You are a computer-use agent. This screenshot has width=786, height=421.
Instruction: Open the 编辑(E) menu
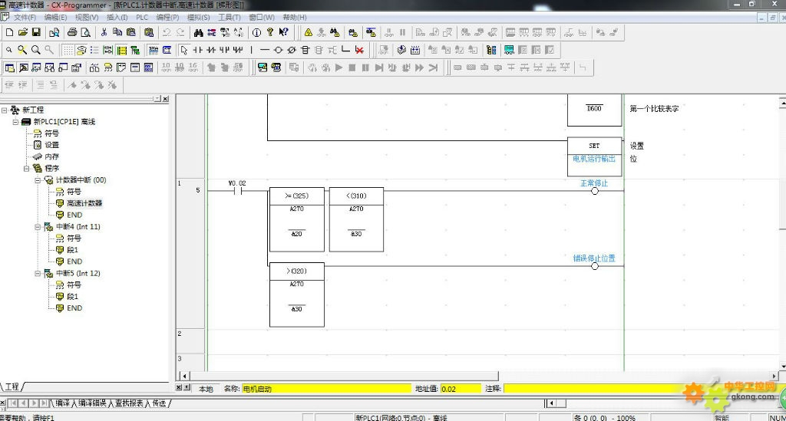pyautogui.click(x=55, y=17)
